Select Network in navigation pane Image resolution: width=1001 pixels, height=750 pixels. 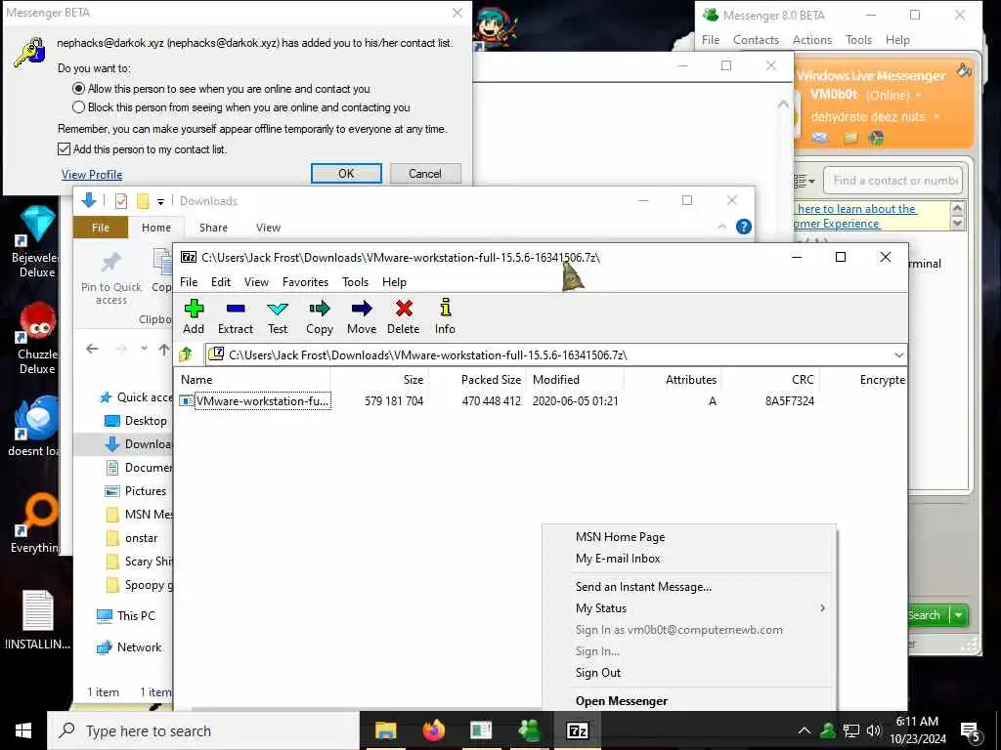[129, 647]
